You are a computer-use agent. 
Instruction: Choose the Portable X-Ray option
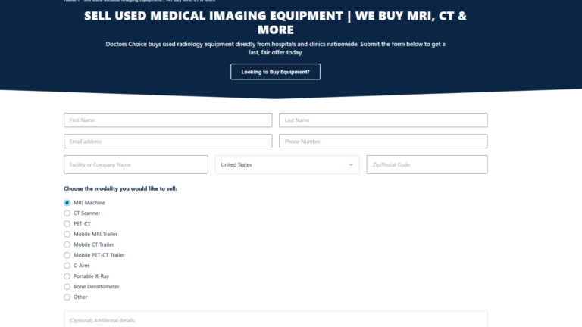coord(67,276)
